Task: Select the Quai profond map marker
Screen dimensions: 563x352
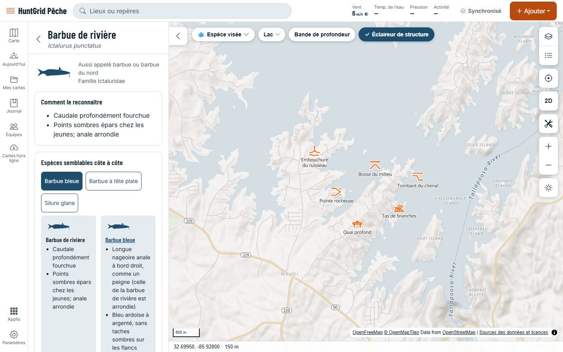Action: pos(357,224)
